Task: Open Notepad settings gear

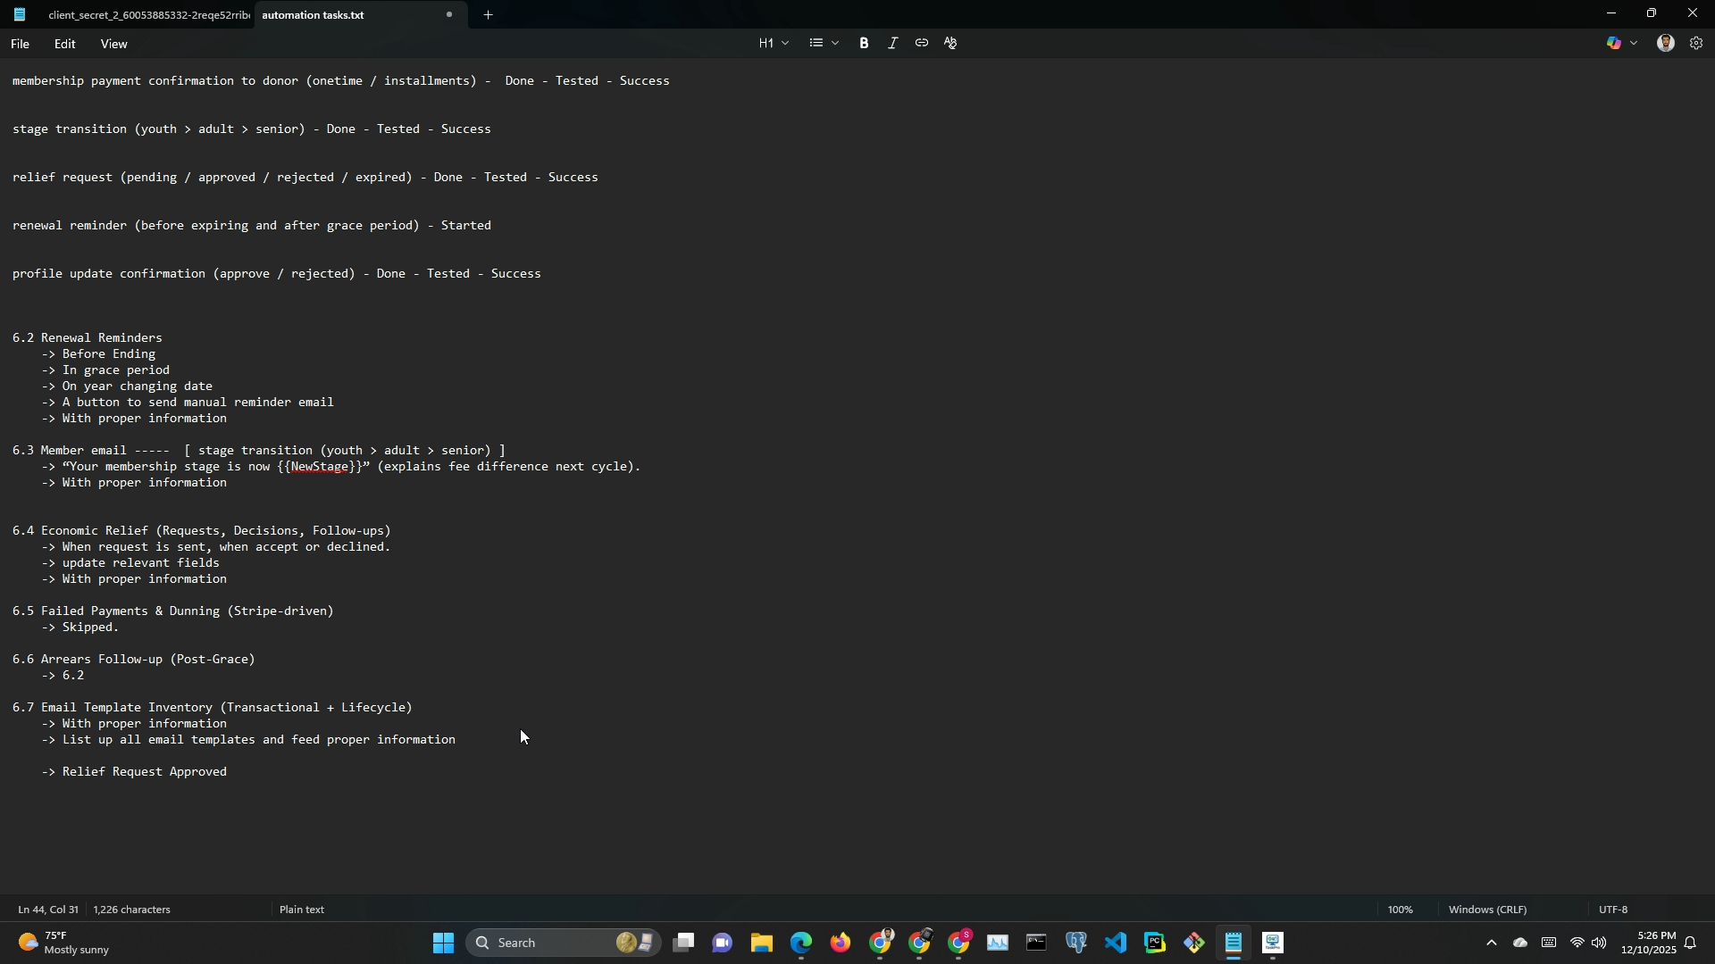Action: (x=1696, y=43)
